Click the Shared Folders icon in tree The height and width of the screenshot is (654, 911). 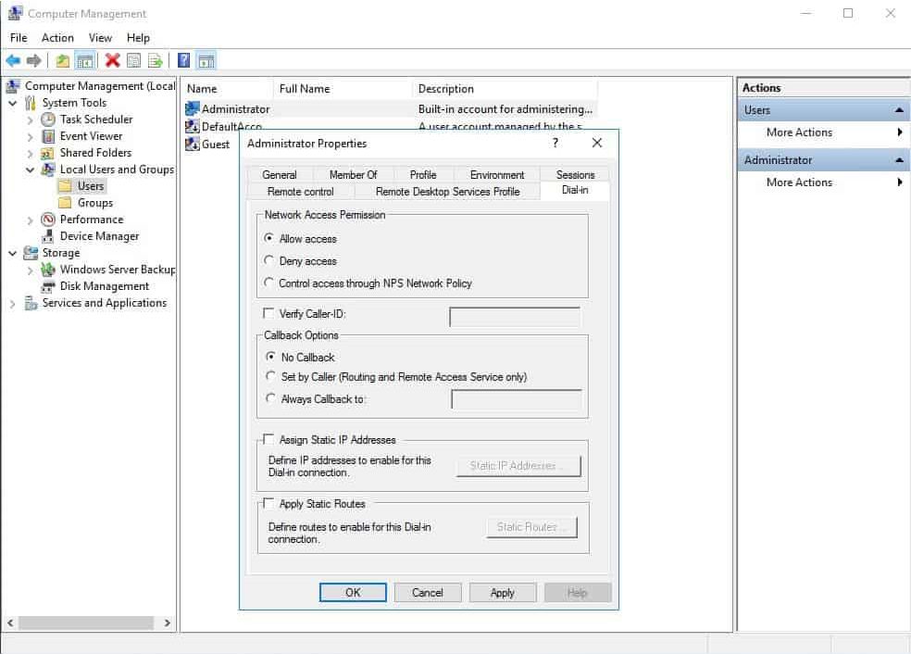[47, 153]
